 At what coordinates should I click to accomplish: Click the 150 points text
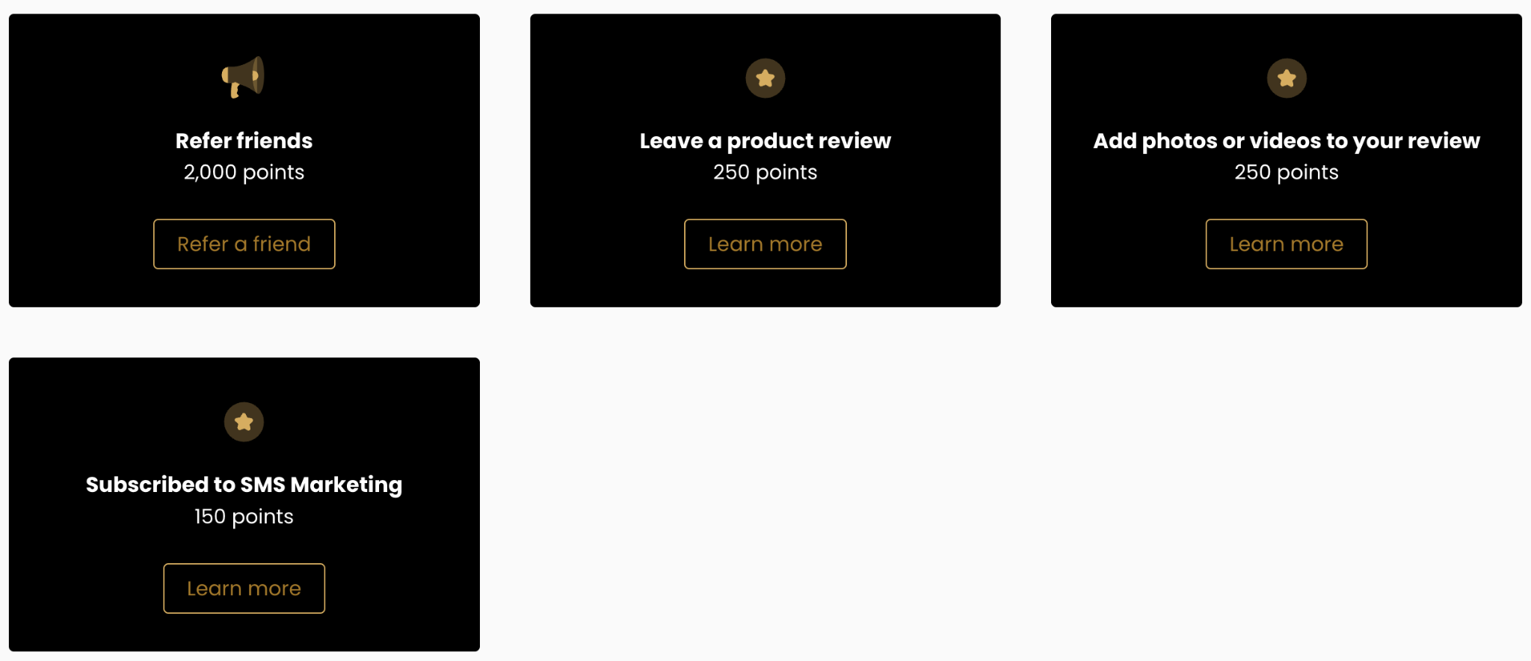(x=244, y=517)
